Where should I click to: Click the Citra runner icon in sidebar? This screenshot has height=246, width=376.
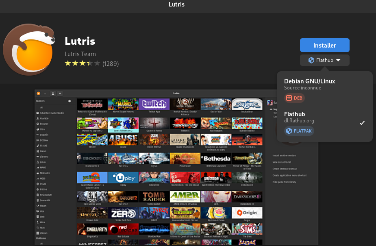(38, 129)
